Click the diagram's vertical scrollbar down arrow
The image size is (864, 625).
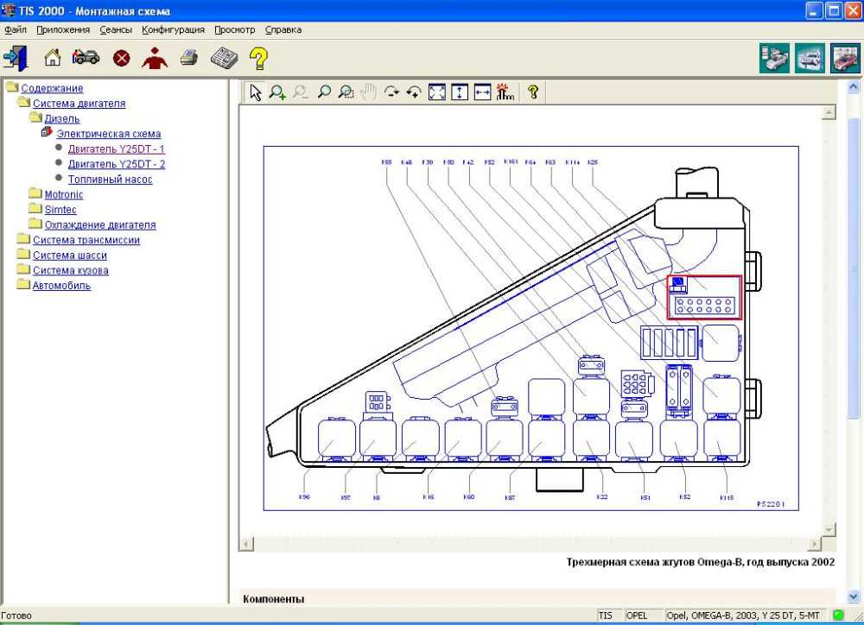[x=829, y=529]
